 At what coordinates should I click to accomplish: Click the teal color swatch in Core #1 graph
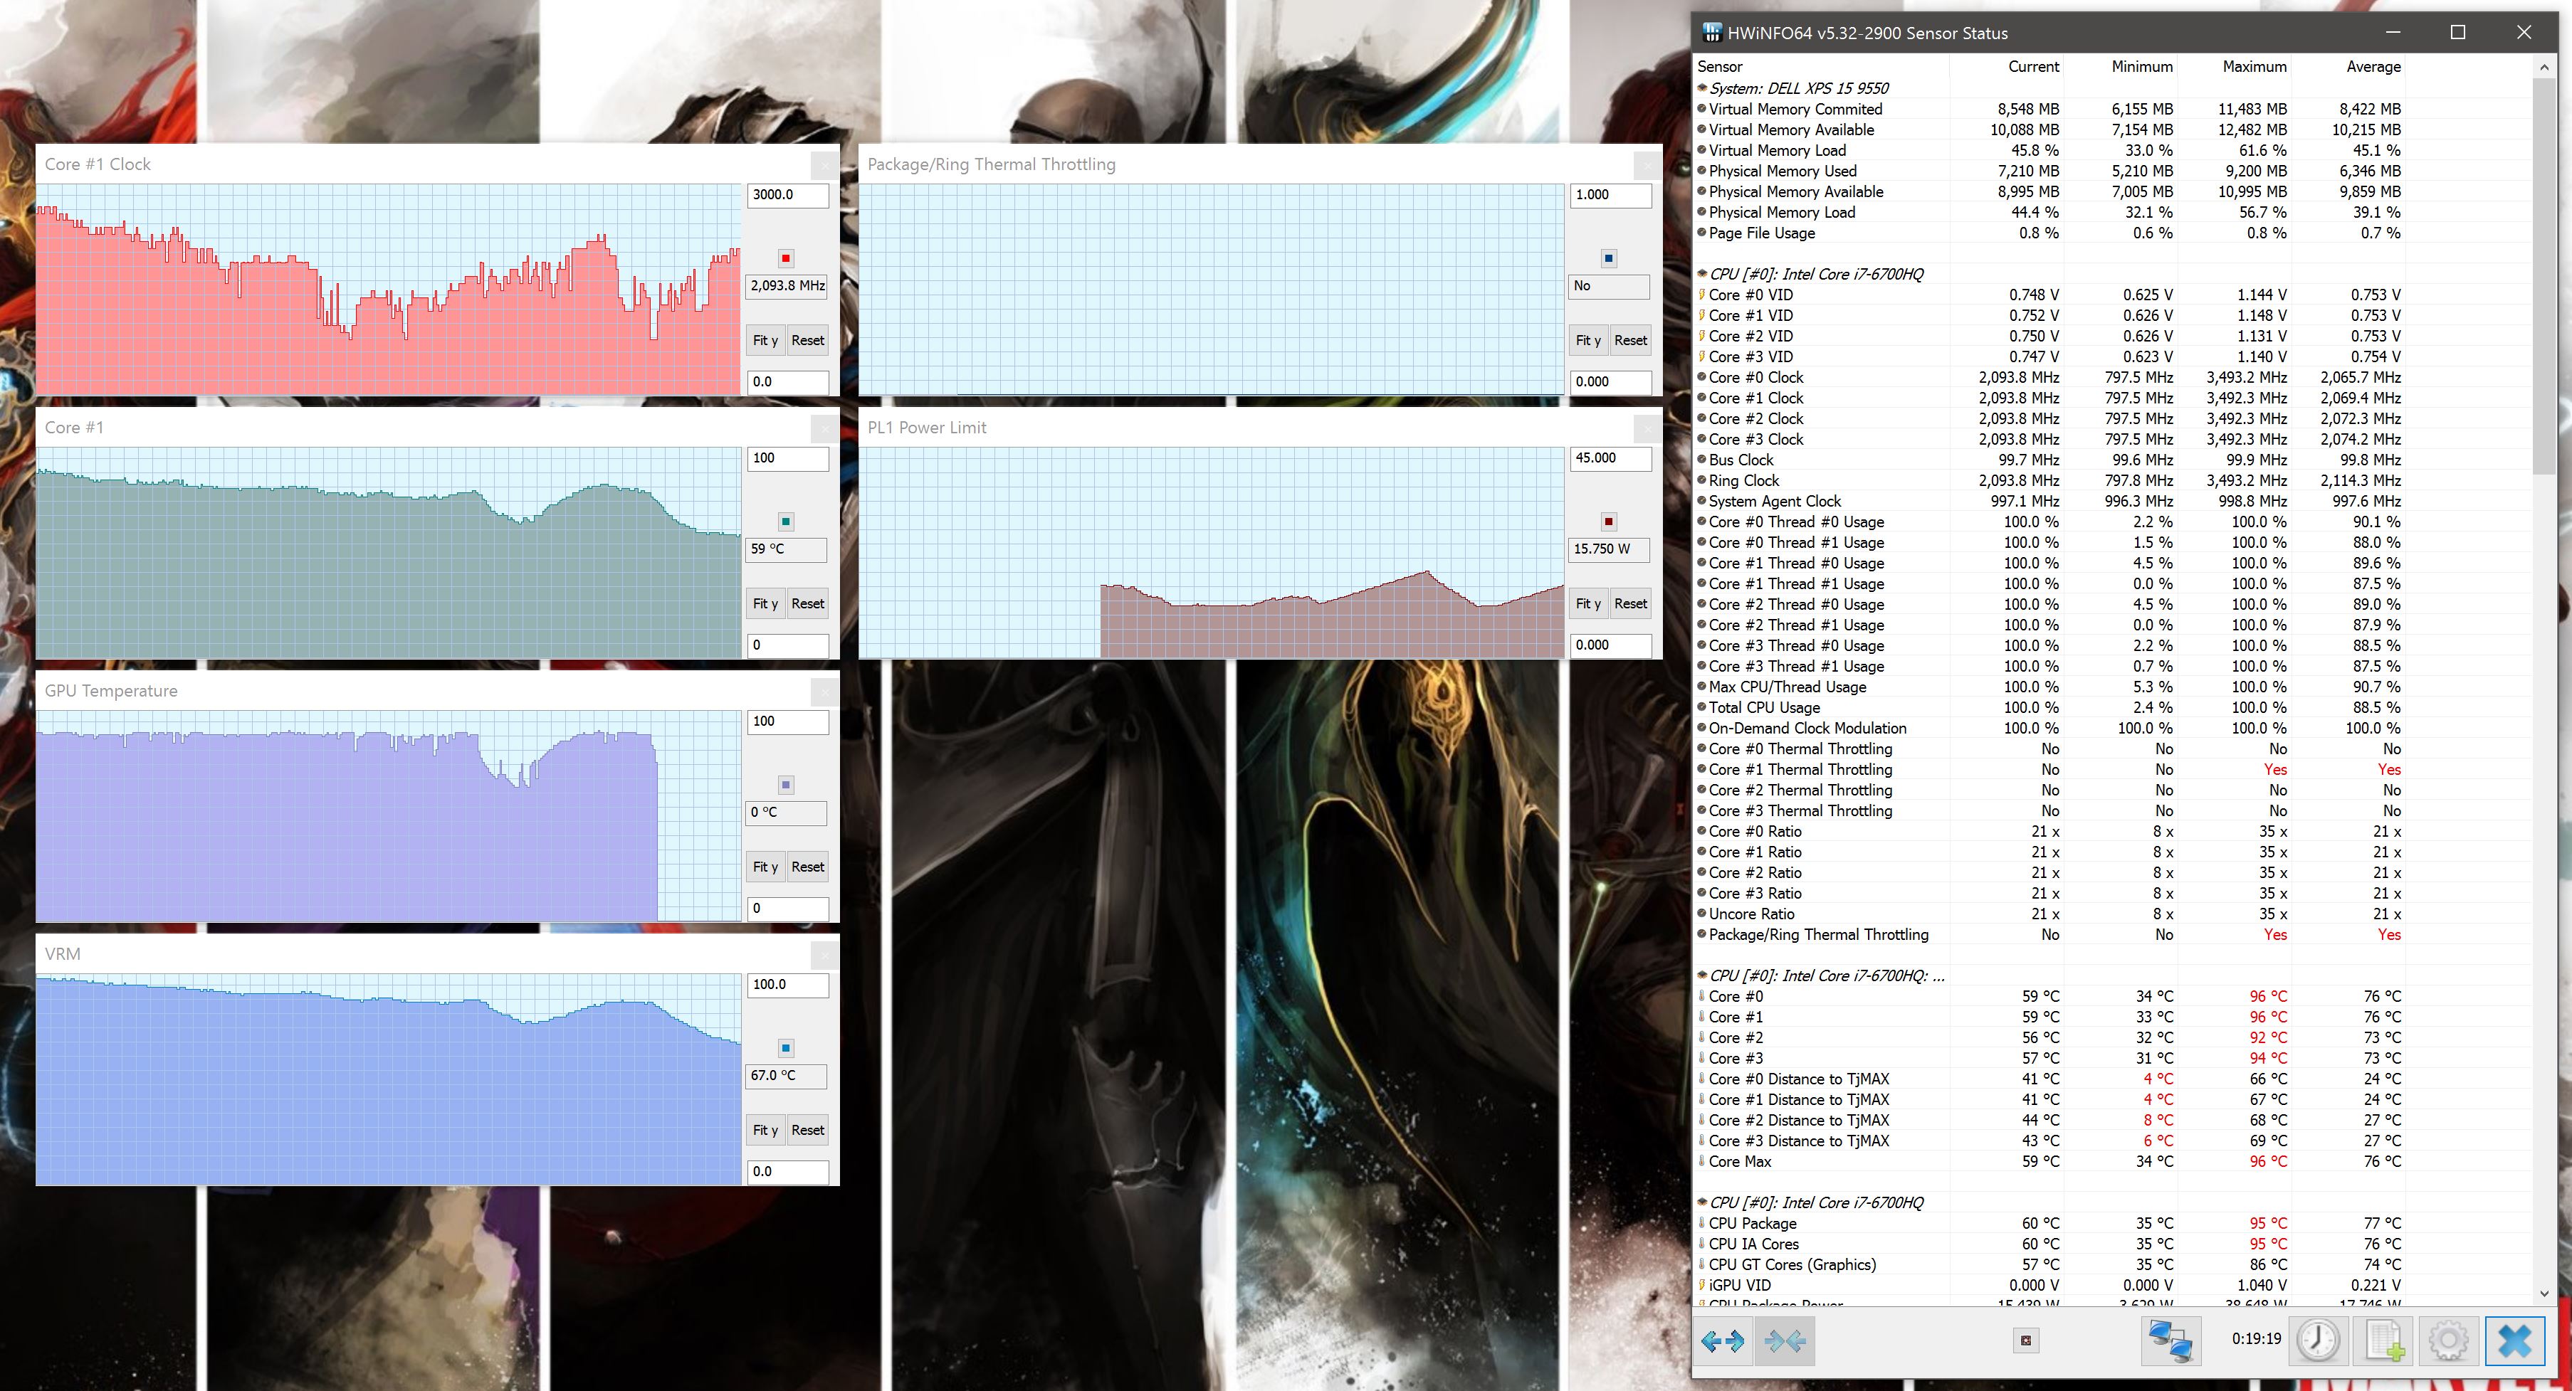[x=786, y=522]
